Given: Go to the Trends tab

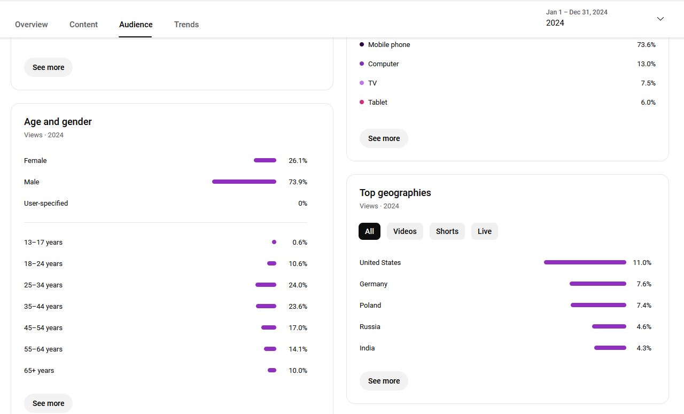Looking at the screenshot, I should pyautogui.click(x=186, y=25).
